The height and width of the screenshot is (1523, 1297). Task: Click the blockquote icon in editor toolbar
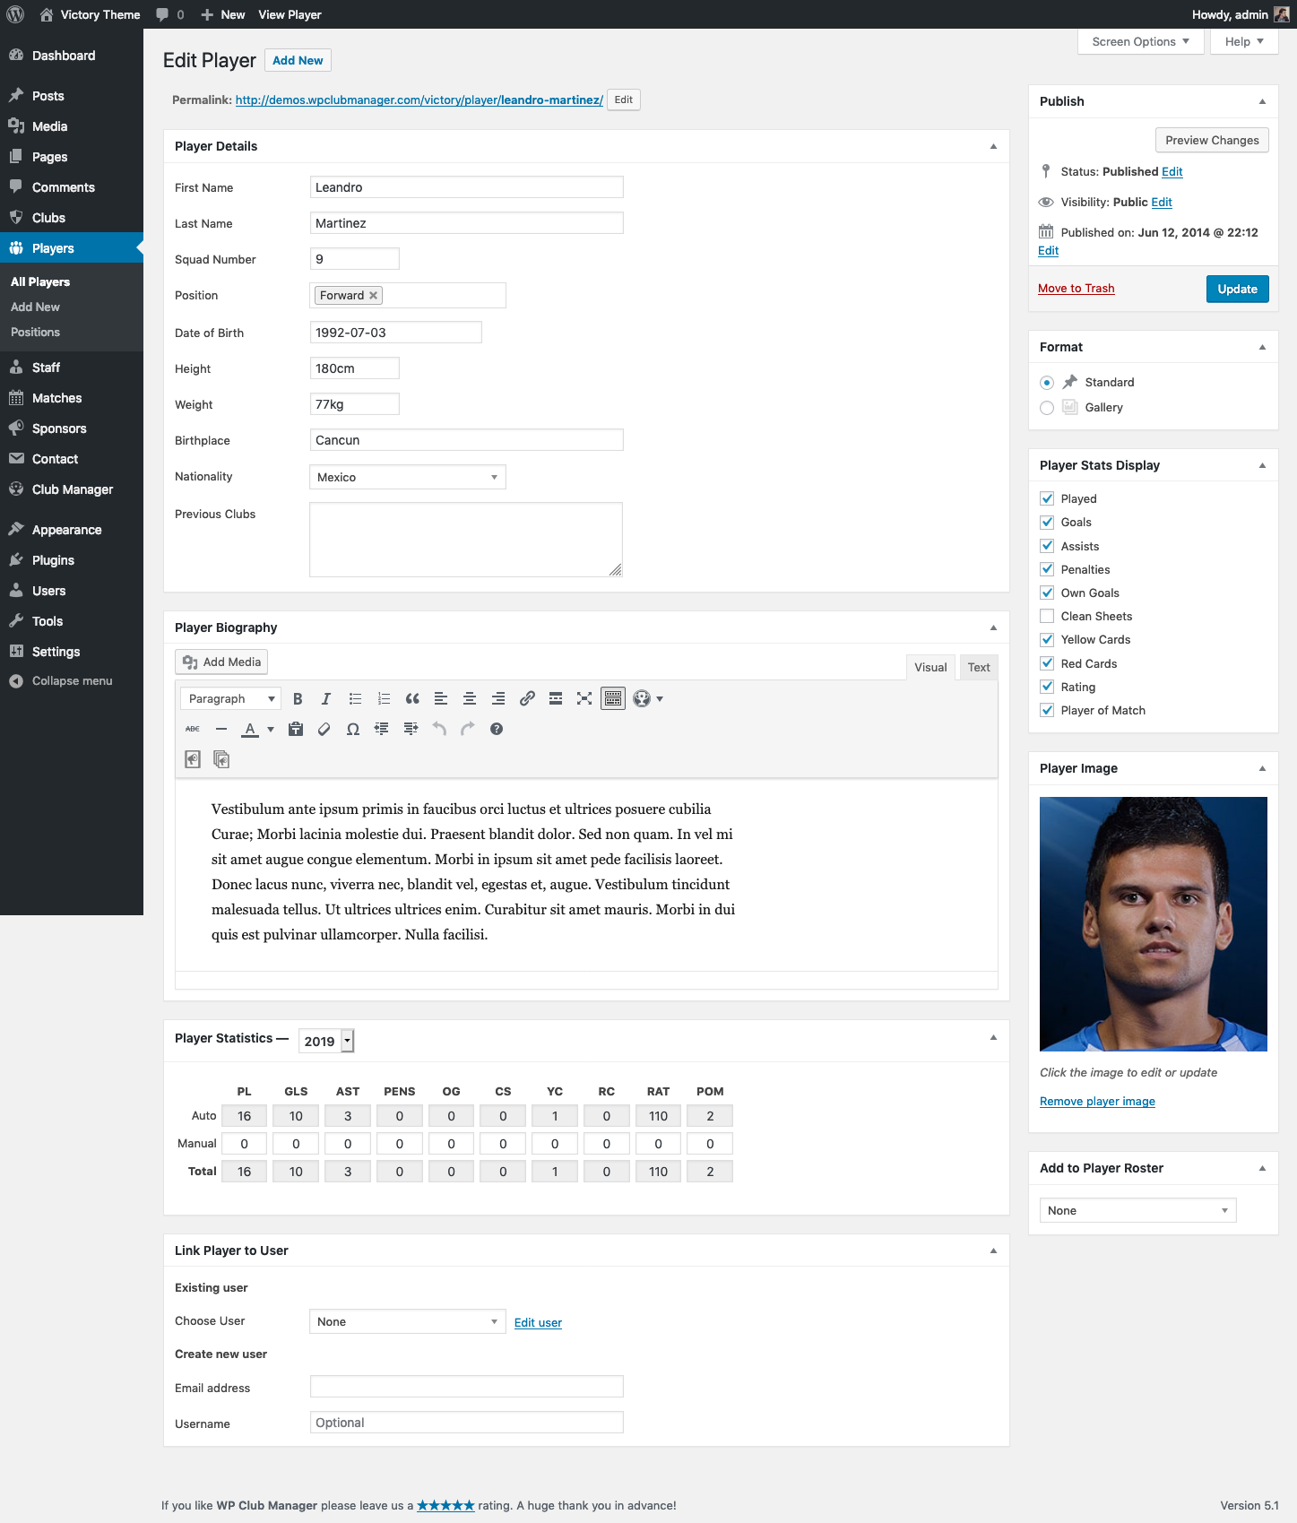point(412,699)
